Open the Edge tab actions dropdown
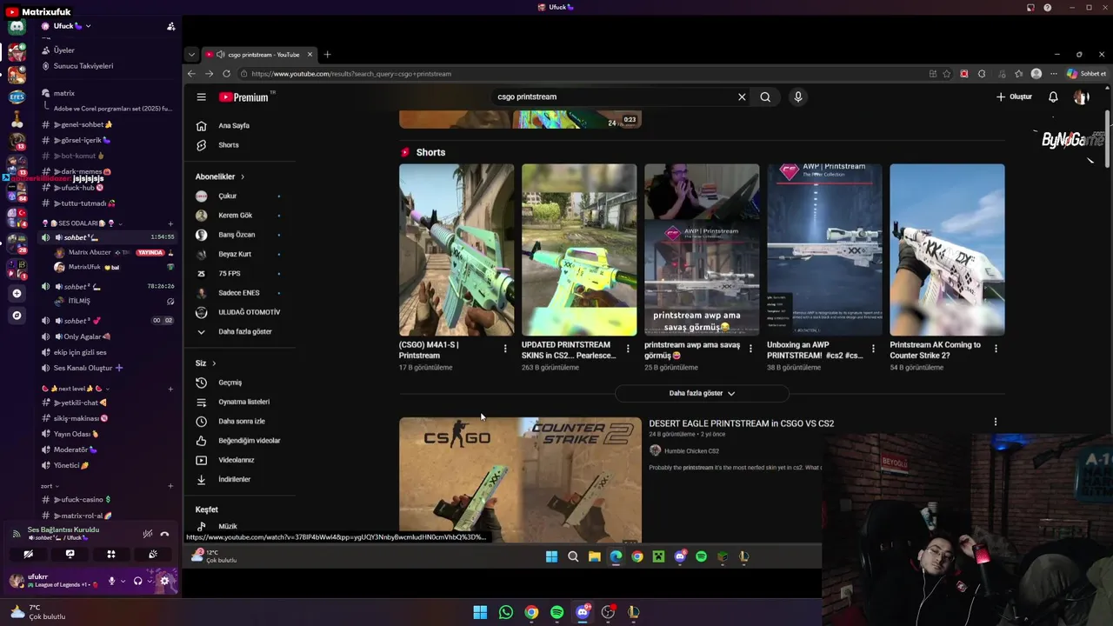Image resolution: width=1113 pixels, height=626 pixels. 191,55
